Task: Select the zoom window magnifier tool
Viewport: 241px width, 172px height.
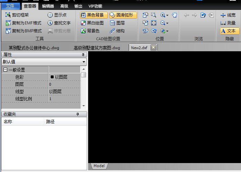Action: coord(154,15)
